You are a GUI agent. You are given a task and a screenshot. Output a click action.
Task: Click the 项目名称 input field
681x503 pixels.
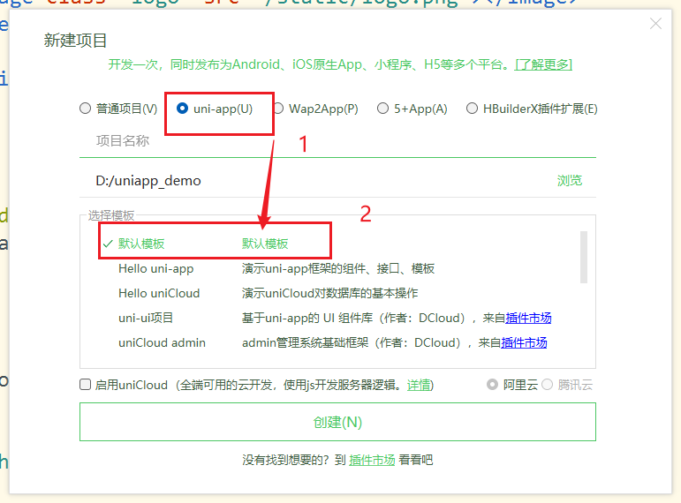tap(337, 141)
